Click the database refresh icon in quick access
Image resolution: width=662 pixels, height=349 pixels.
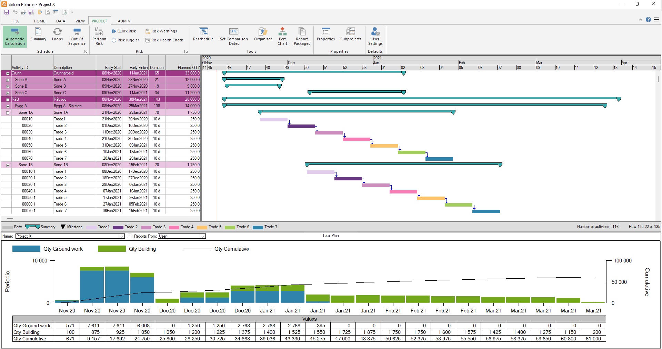(40, 12)
